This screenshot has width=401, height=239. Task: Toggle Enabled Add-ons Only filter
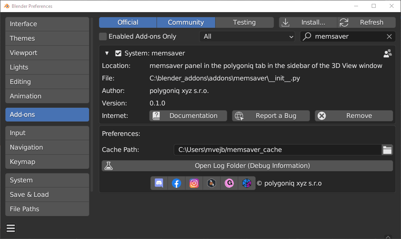coord(103,36)
